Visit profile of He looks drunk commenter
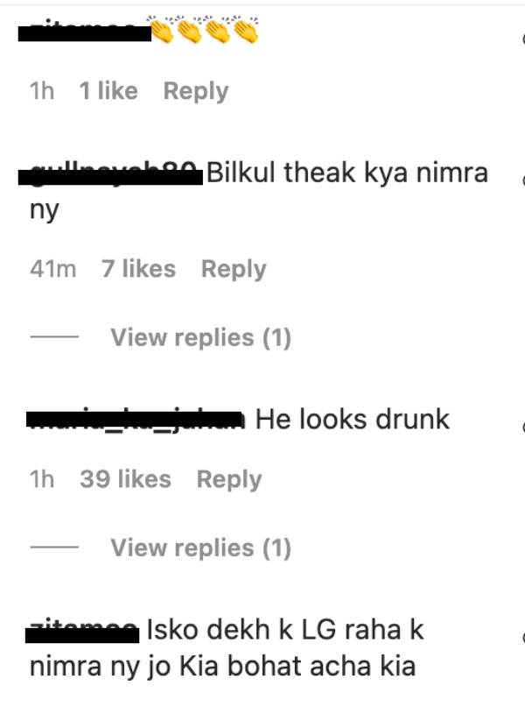The width and height of the screenshot is (525, 714). [x=136, y=420]
